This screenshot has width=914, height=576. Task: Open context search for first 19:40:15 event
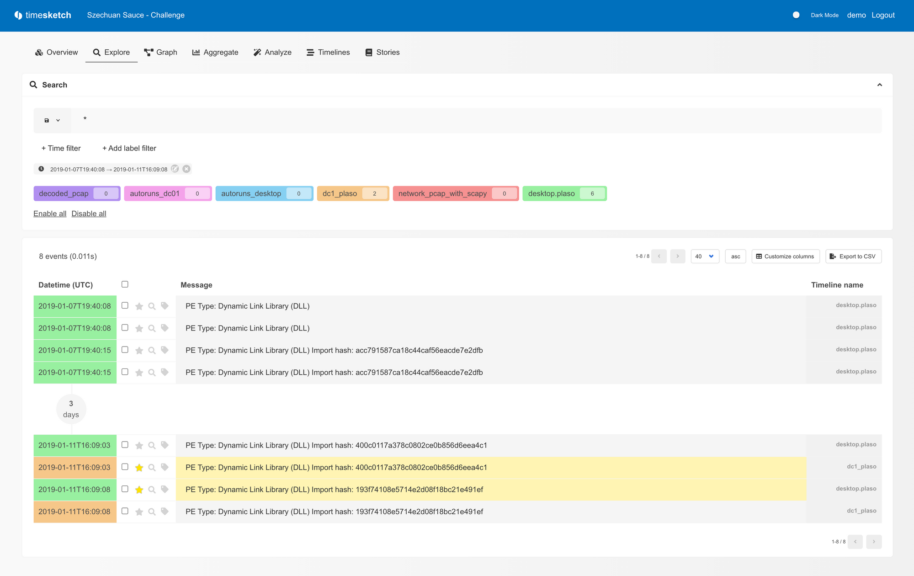coord(152,351)
